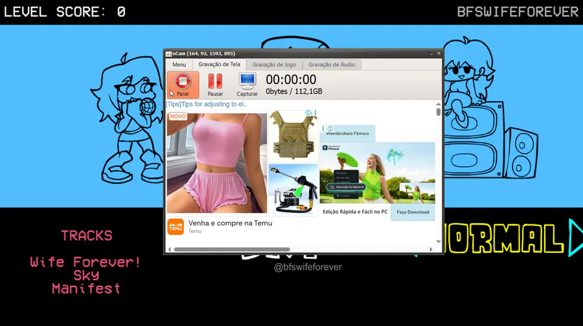
Task: Switch to Gravação de Áudio tab
Action: point(332,65)
